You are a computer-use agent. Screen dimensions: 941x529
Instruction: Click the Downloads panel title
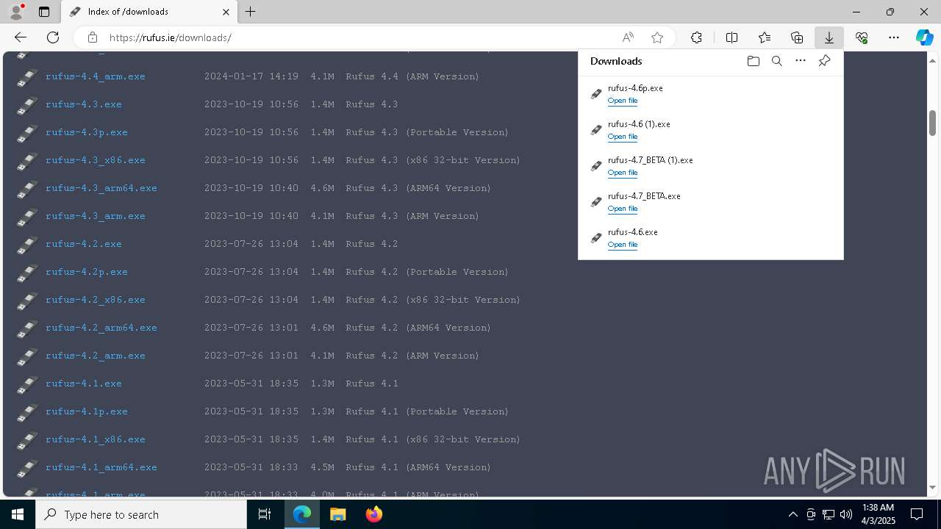point(616,61)
